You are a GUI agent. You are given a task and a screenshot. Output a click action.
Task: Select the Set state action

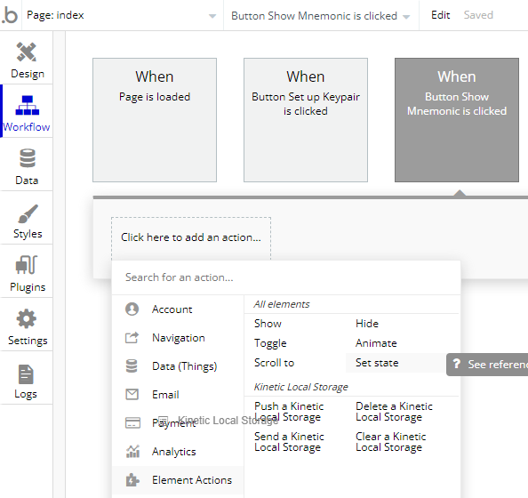(377, 363)
